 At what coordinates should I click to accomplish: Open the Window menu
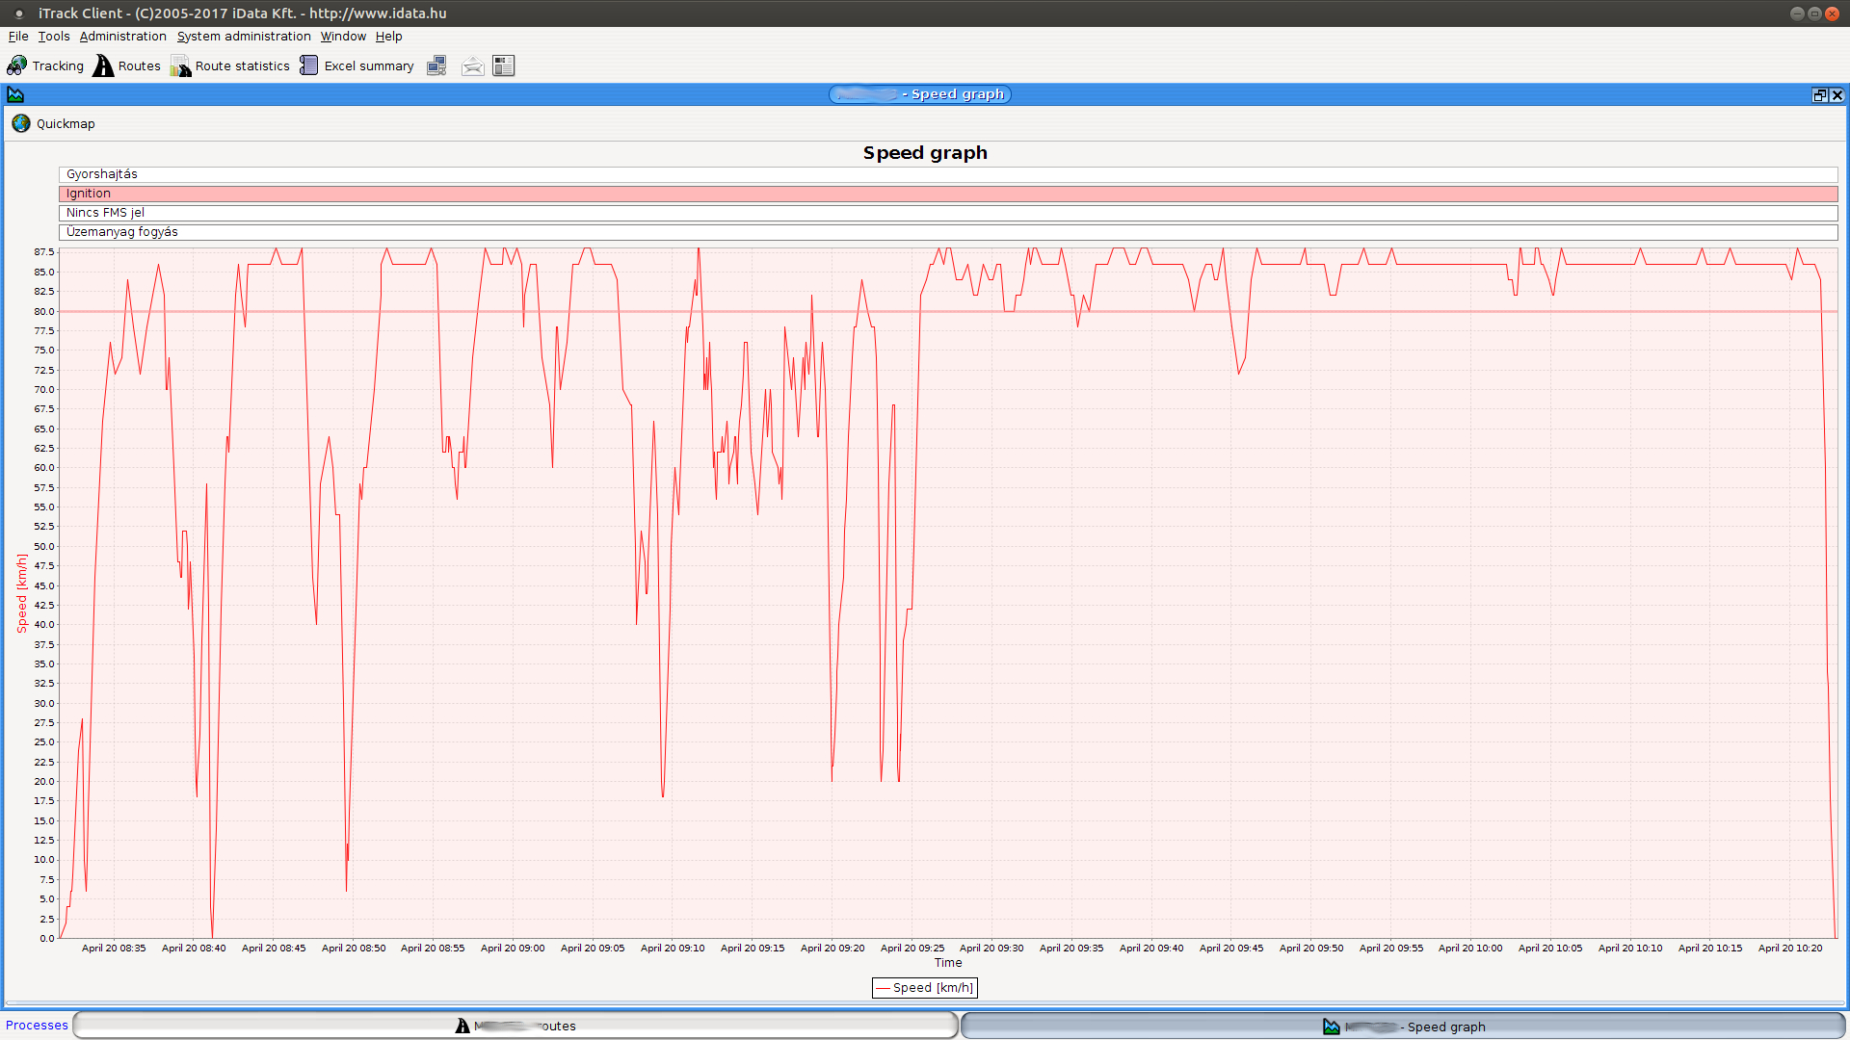pyautogui.click(x=343, y=37)
